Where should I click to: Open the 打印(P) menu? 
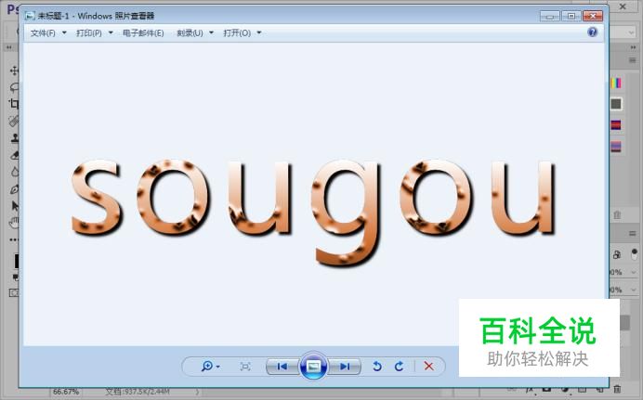pos(89,33)
